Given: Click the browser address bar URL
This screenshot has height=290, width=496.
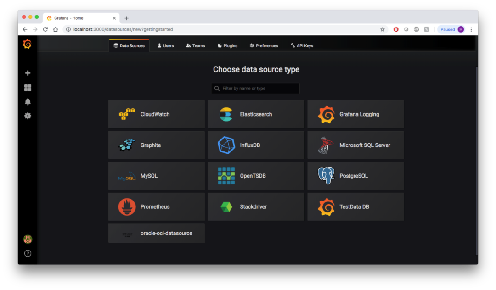Looking at the screenshot, I should pos(123,29).
